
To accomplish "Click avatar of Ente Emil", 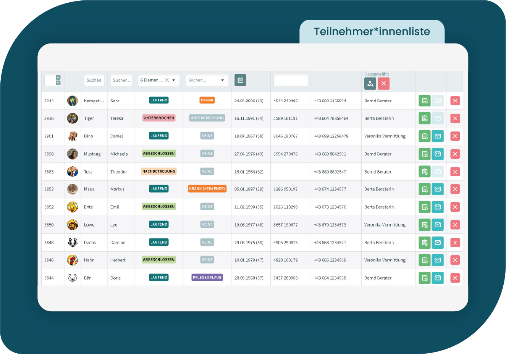I will pyautogui.click(x=73, y=207).
